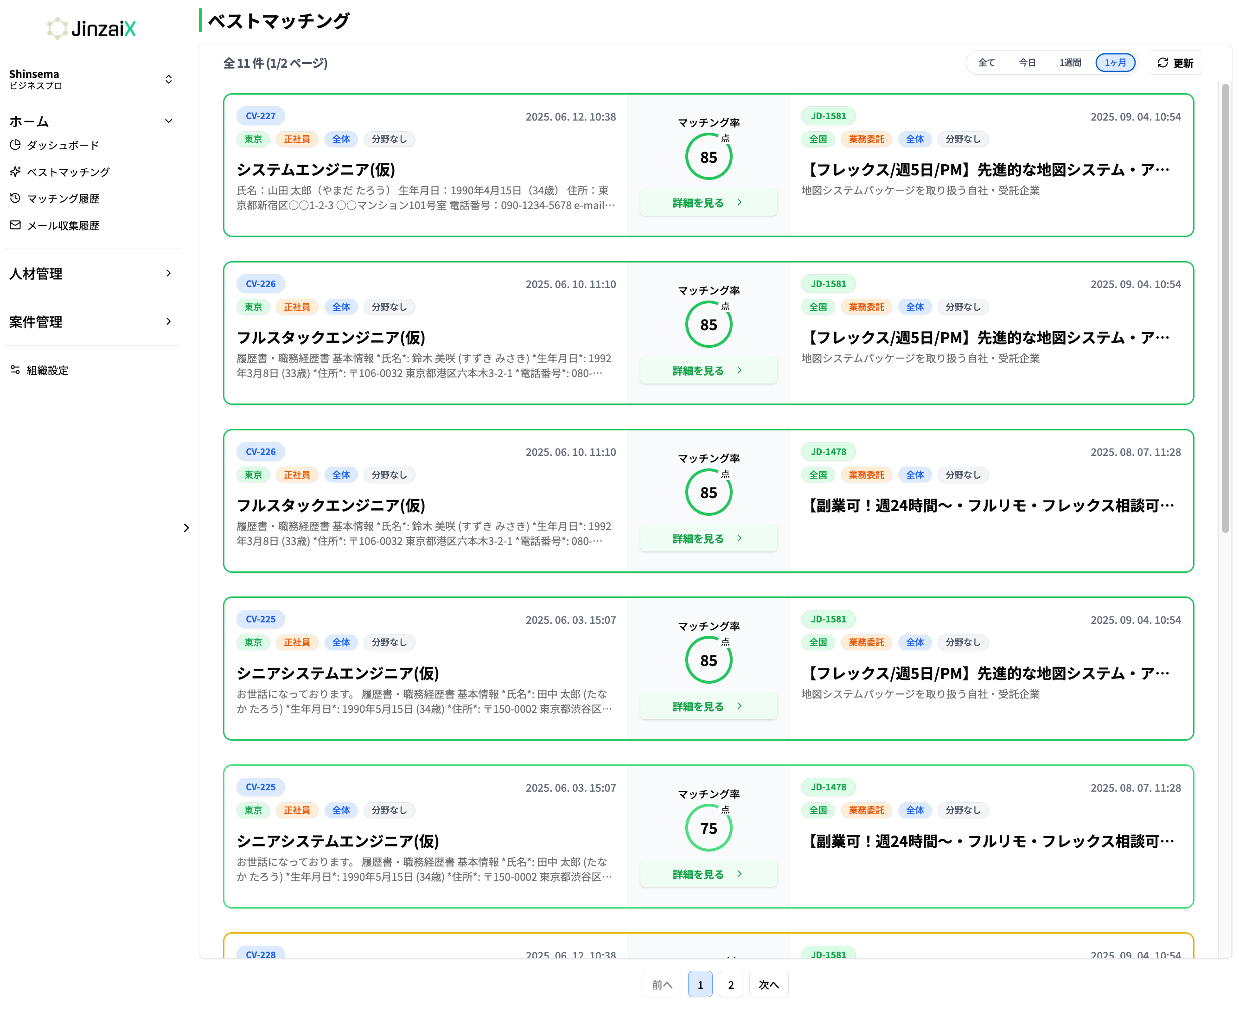
Task: Click 詳細を見る on the 75-point card
Action: (708, 874)
